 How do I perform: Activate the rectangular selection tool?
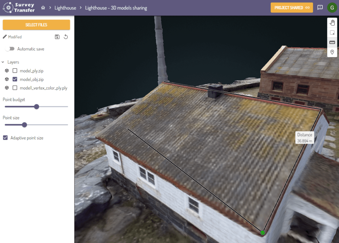[332, 32]
